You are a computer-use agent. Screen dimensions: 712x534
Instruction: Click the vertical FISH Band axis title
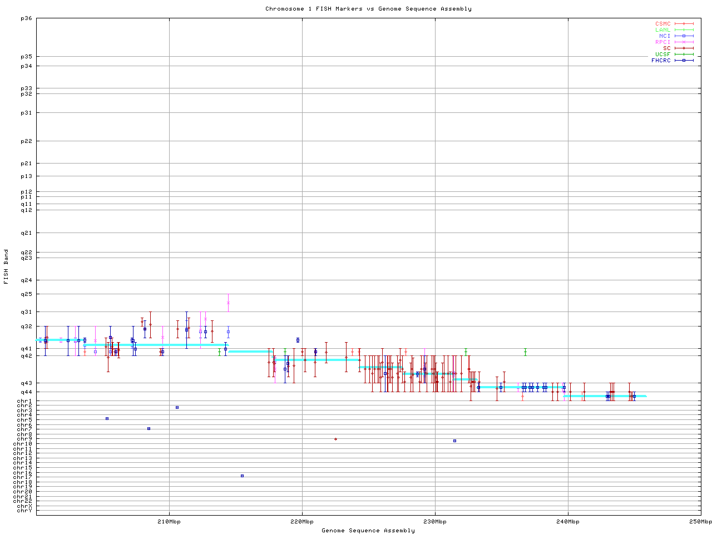[x=7, y=266]
